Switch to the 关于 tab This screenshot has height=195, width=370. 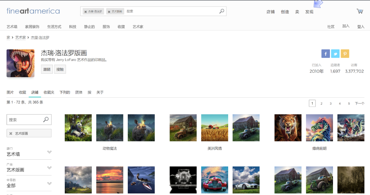tap(100, 92)
